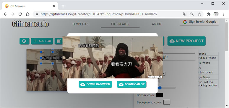Click the browser back arrow
The width and height of the screenshot is (229, 108).
5,14
